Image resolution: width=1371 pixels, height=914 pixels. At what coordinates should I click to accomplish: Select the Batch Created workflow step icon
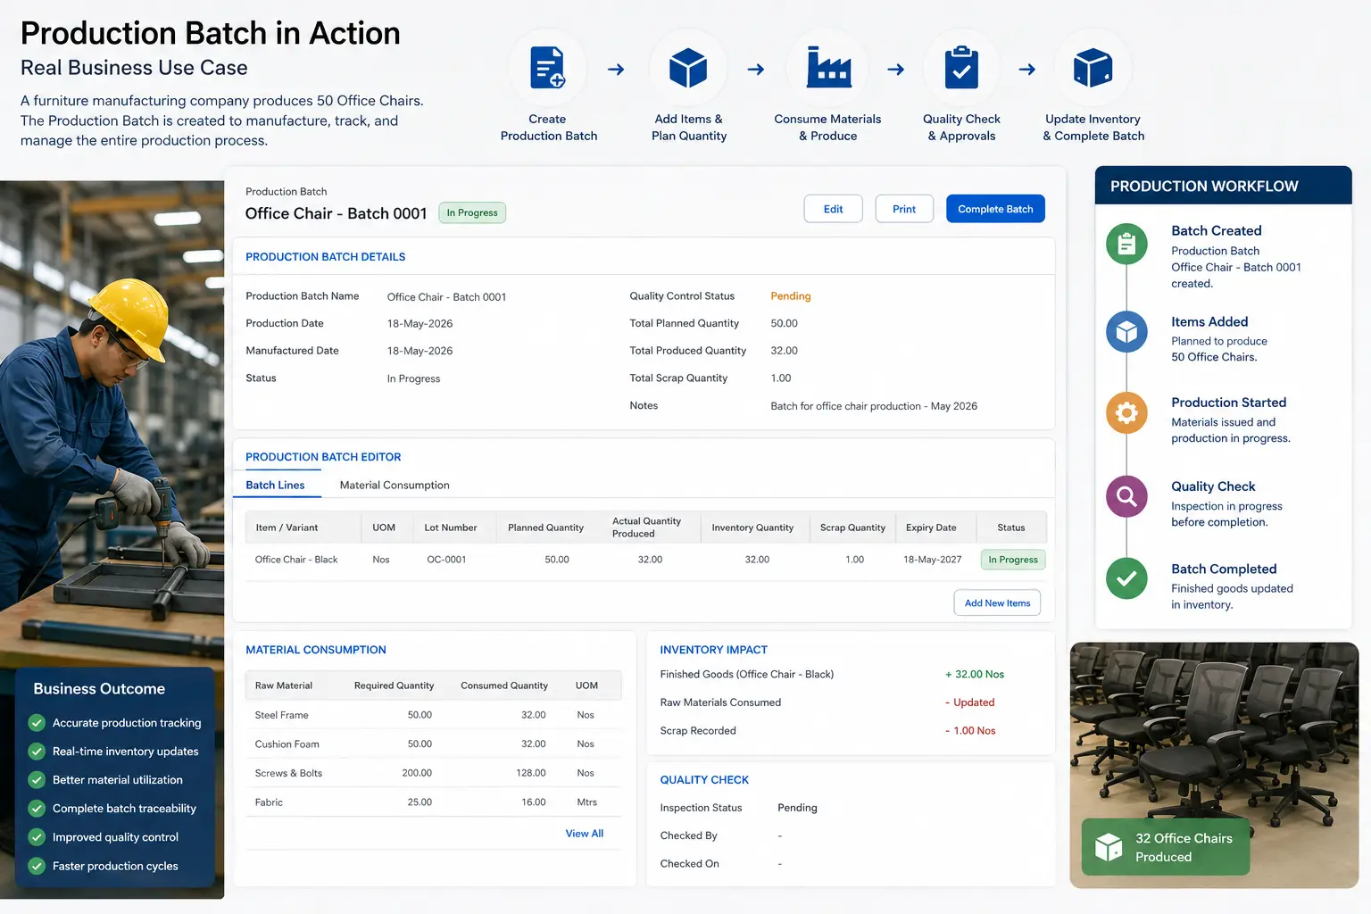coord(1126,244)
